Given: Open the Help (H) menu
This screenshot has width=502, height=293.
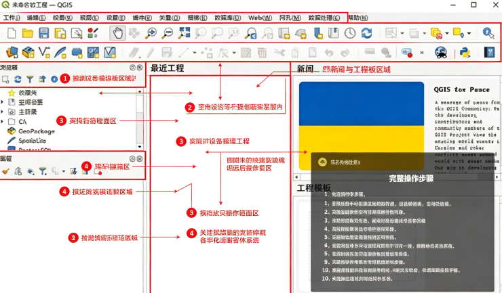Looking at the screenshot, I should point(358,18).
